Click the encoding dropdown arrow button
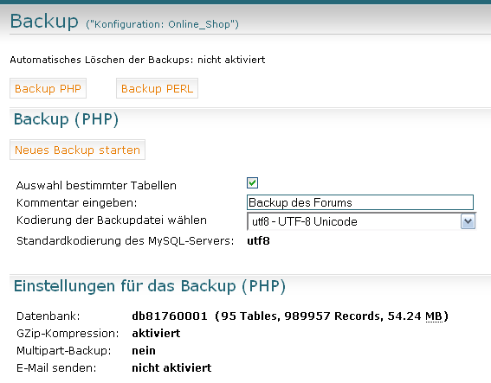 468,221
